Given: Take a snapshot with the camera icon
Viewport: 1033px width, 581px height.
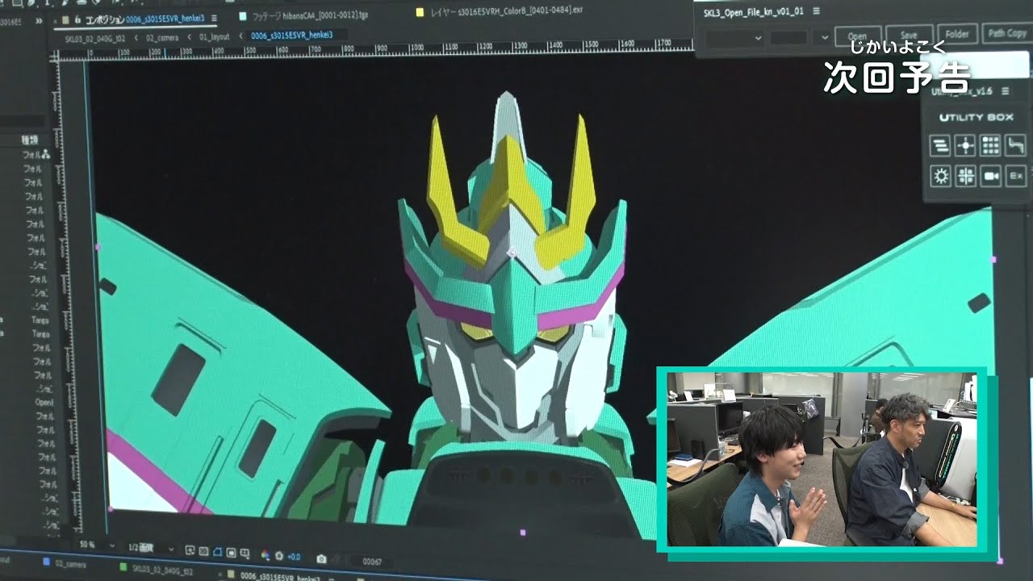Looking at the screenshot, I should [x=321, y=558].
